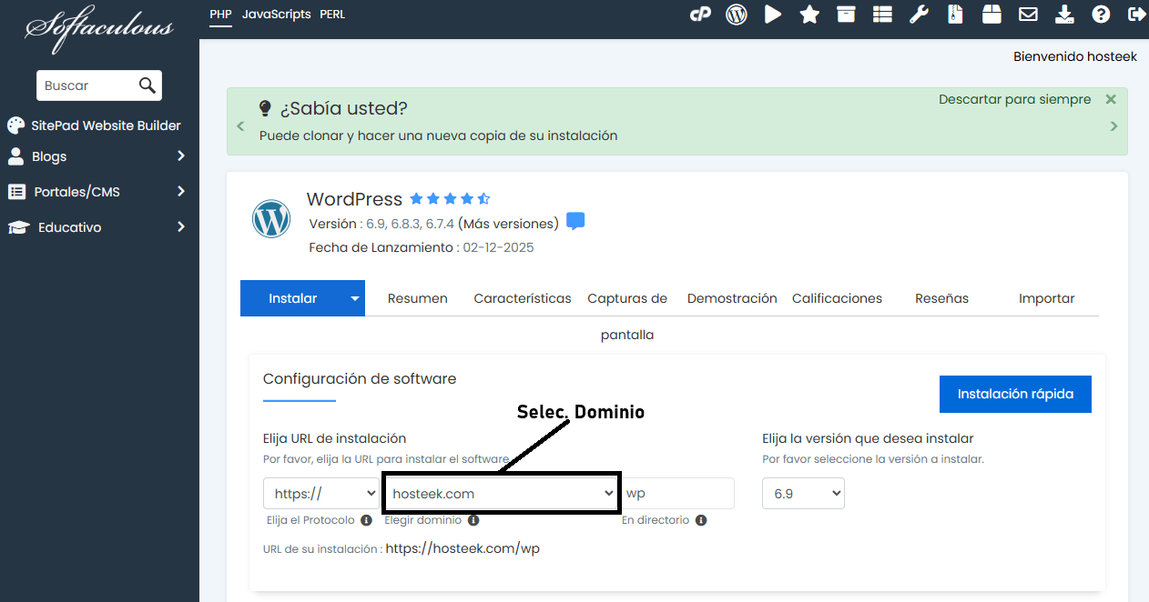Show next tip with right arrow
The width and height of the screenshot is (1149, 602).
click(x=1113, y=126)
